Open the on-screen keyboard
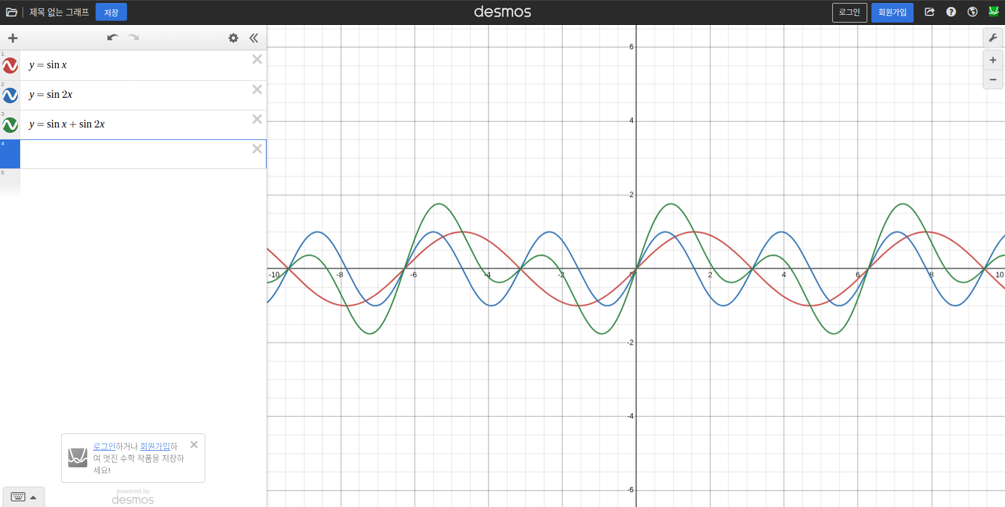 tap(24, 497)
